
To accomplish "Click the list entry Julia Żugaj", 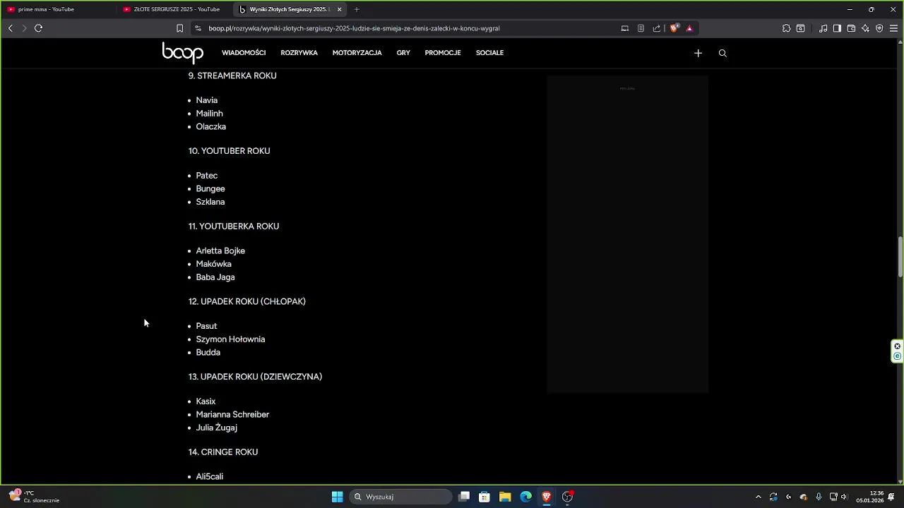I will click(x=217, y=428).
